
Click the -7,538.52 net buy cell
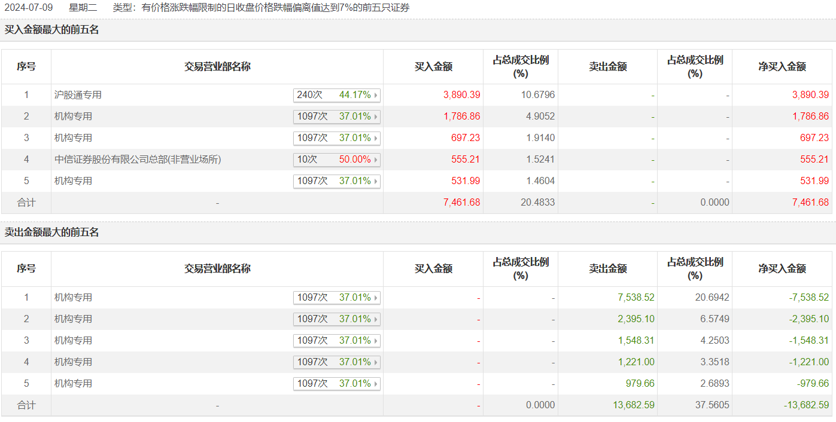[809, 298]
